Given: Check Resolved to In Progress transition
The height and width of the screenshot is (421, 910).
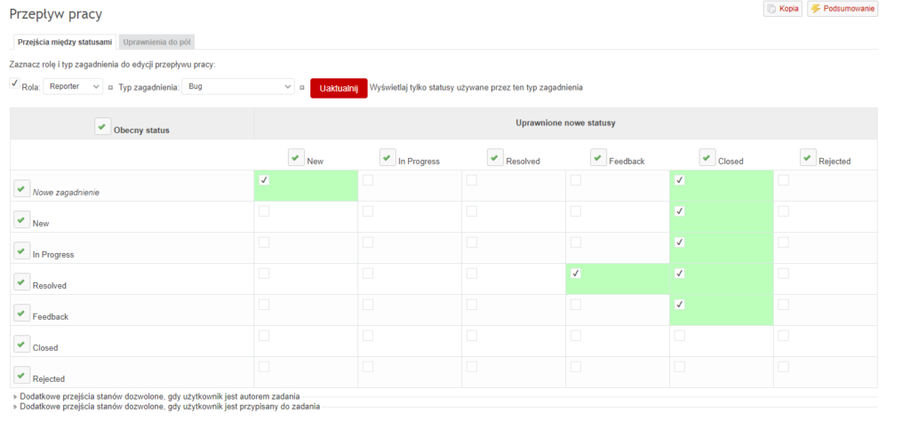Looking at the screenshot, I should point(368,274).
